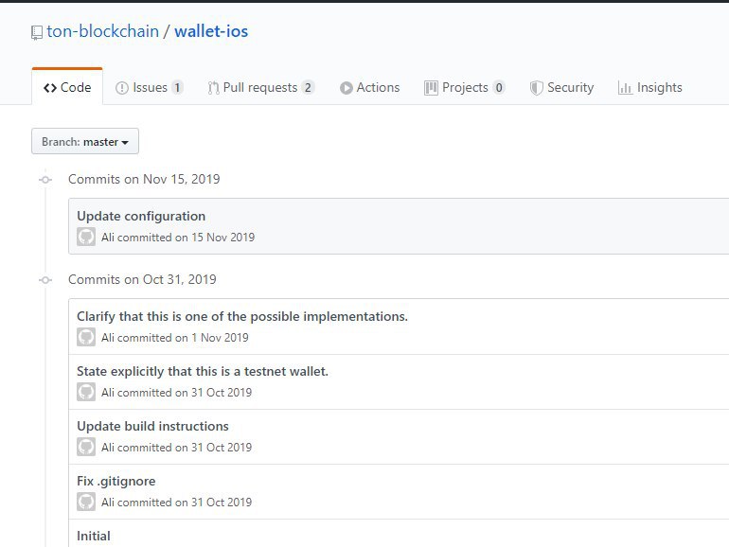The image size is (729, 547).
Task: Click commit date under Update build instructions
Action: click(222, 447)
